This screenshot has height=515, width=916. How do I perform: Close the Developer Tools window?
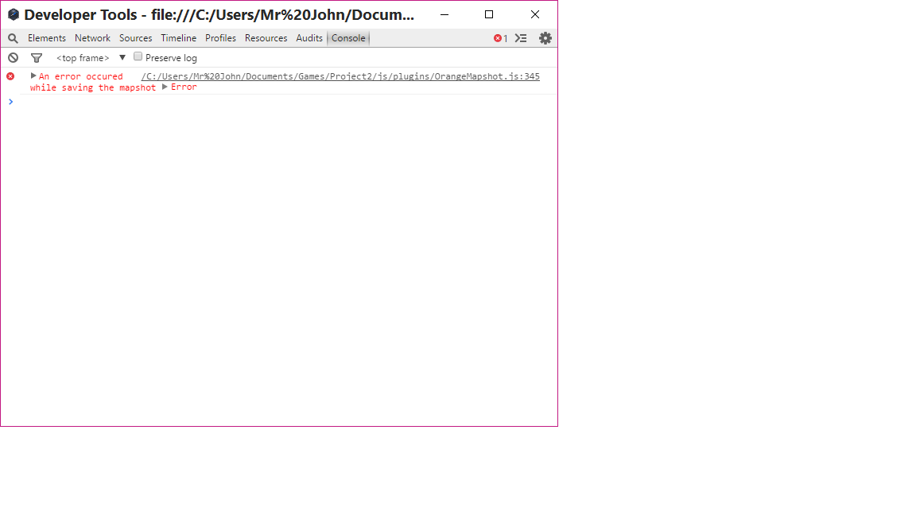click(x=534, y=14)
